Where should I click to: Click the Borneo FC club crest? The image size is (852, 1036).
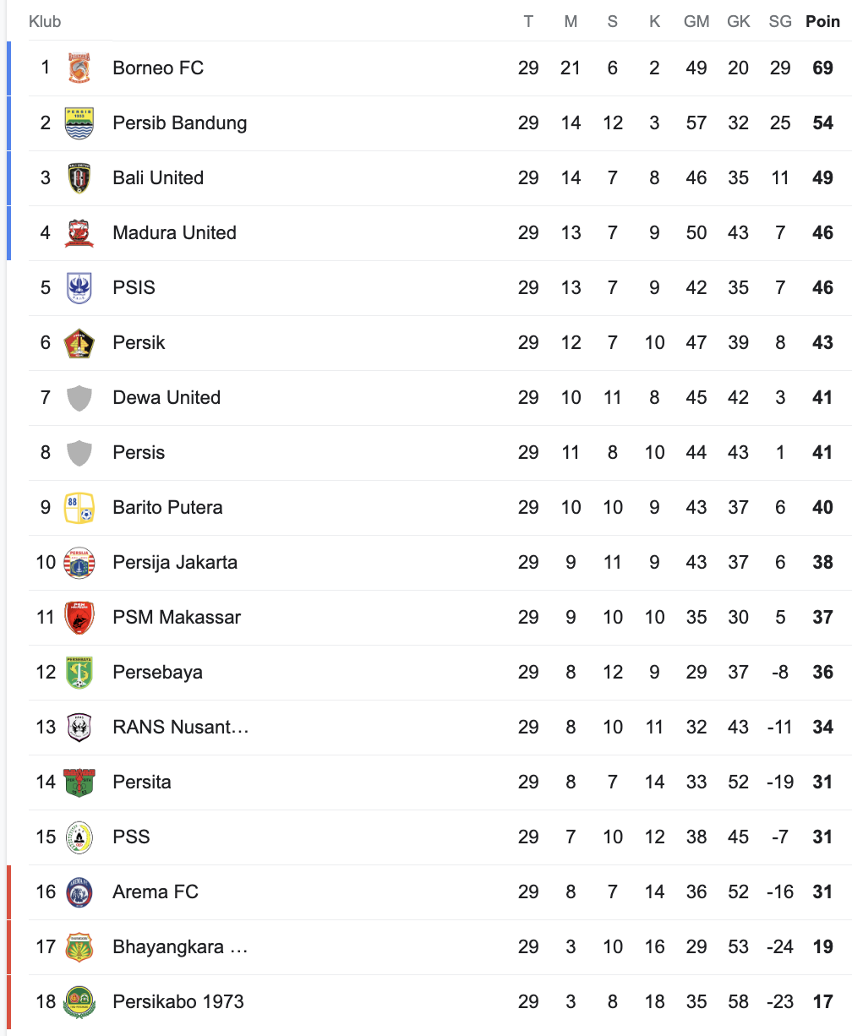click(x=79, y=68)
